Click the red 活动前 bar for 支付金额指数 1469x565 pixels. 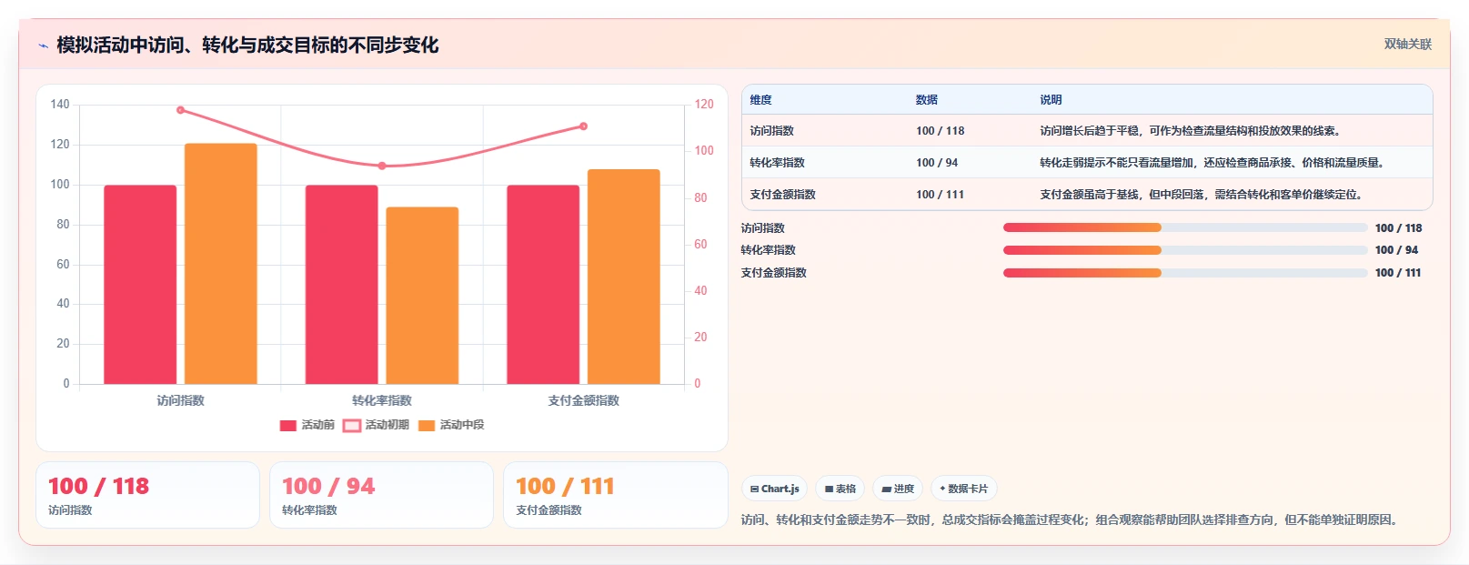click(543, 285)
